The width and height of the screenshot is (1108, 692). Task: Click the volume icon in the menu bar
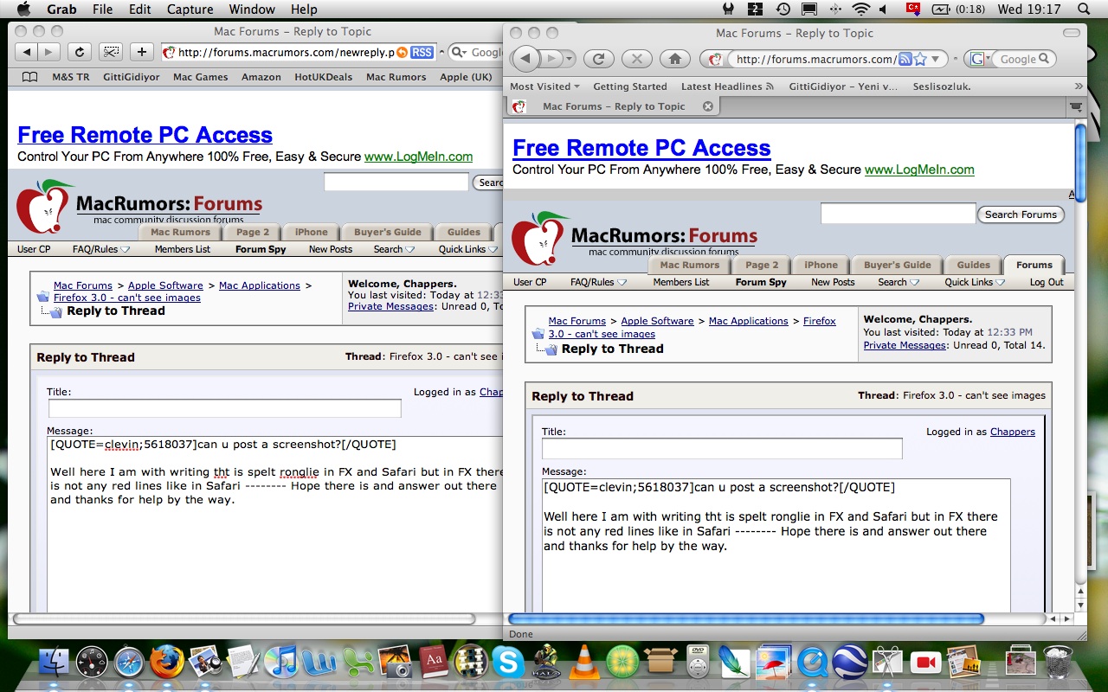pyautogui.click(x=884, y=10)
